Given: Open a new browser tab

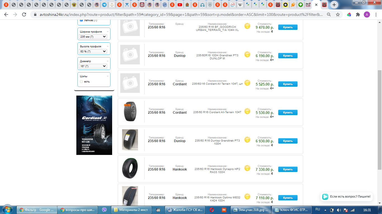Looking at the screenshot, I should 334,5.
